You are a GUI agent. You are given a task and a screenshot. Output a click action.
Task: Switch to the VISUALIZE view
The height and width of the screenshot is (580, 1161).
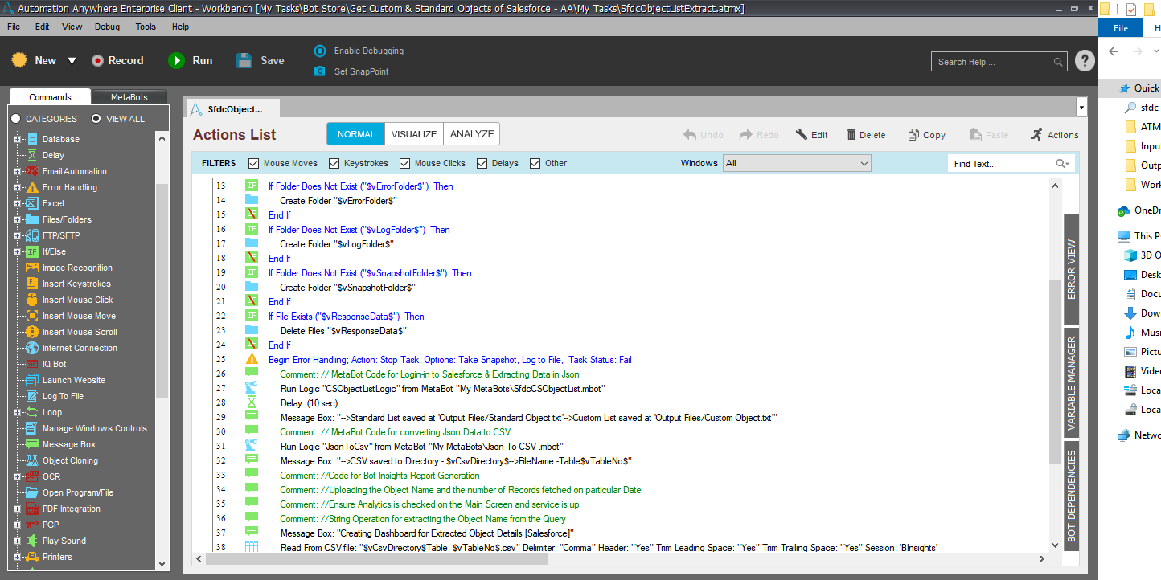click(x=414, y=134)
